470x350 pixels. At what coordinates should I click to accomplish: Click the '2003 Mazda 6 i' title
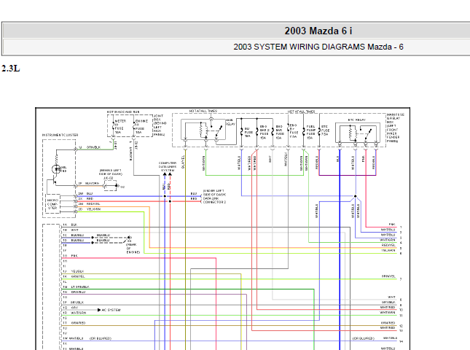(318, 31)
